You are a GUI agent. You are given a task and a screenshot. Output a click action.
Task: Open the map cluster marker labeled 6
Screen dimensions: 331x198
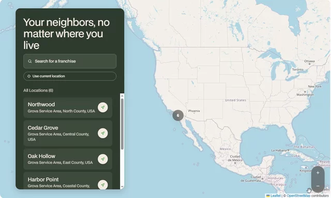(x=178, y=115)
